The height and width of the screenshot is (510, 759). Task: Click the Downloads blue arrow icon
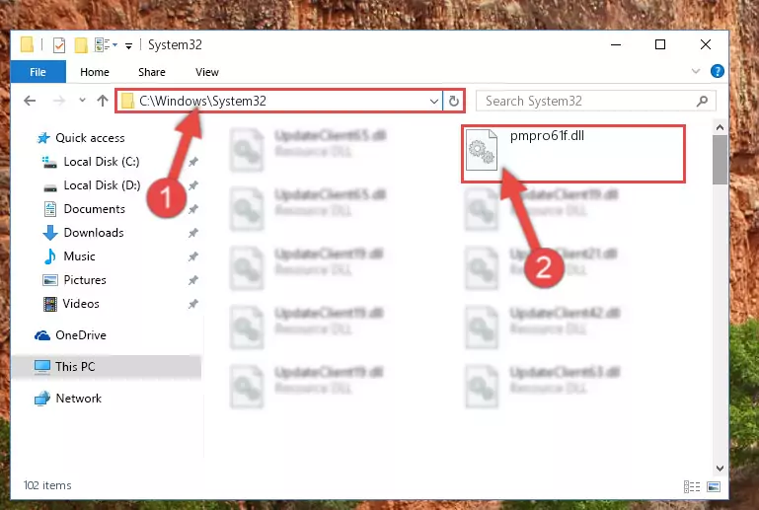(x=50, y=233)
